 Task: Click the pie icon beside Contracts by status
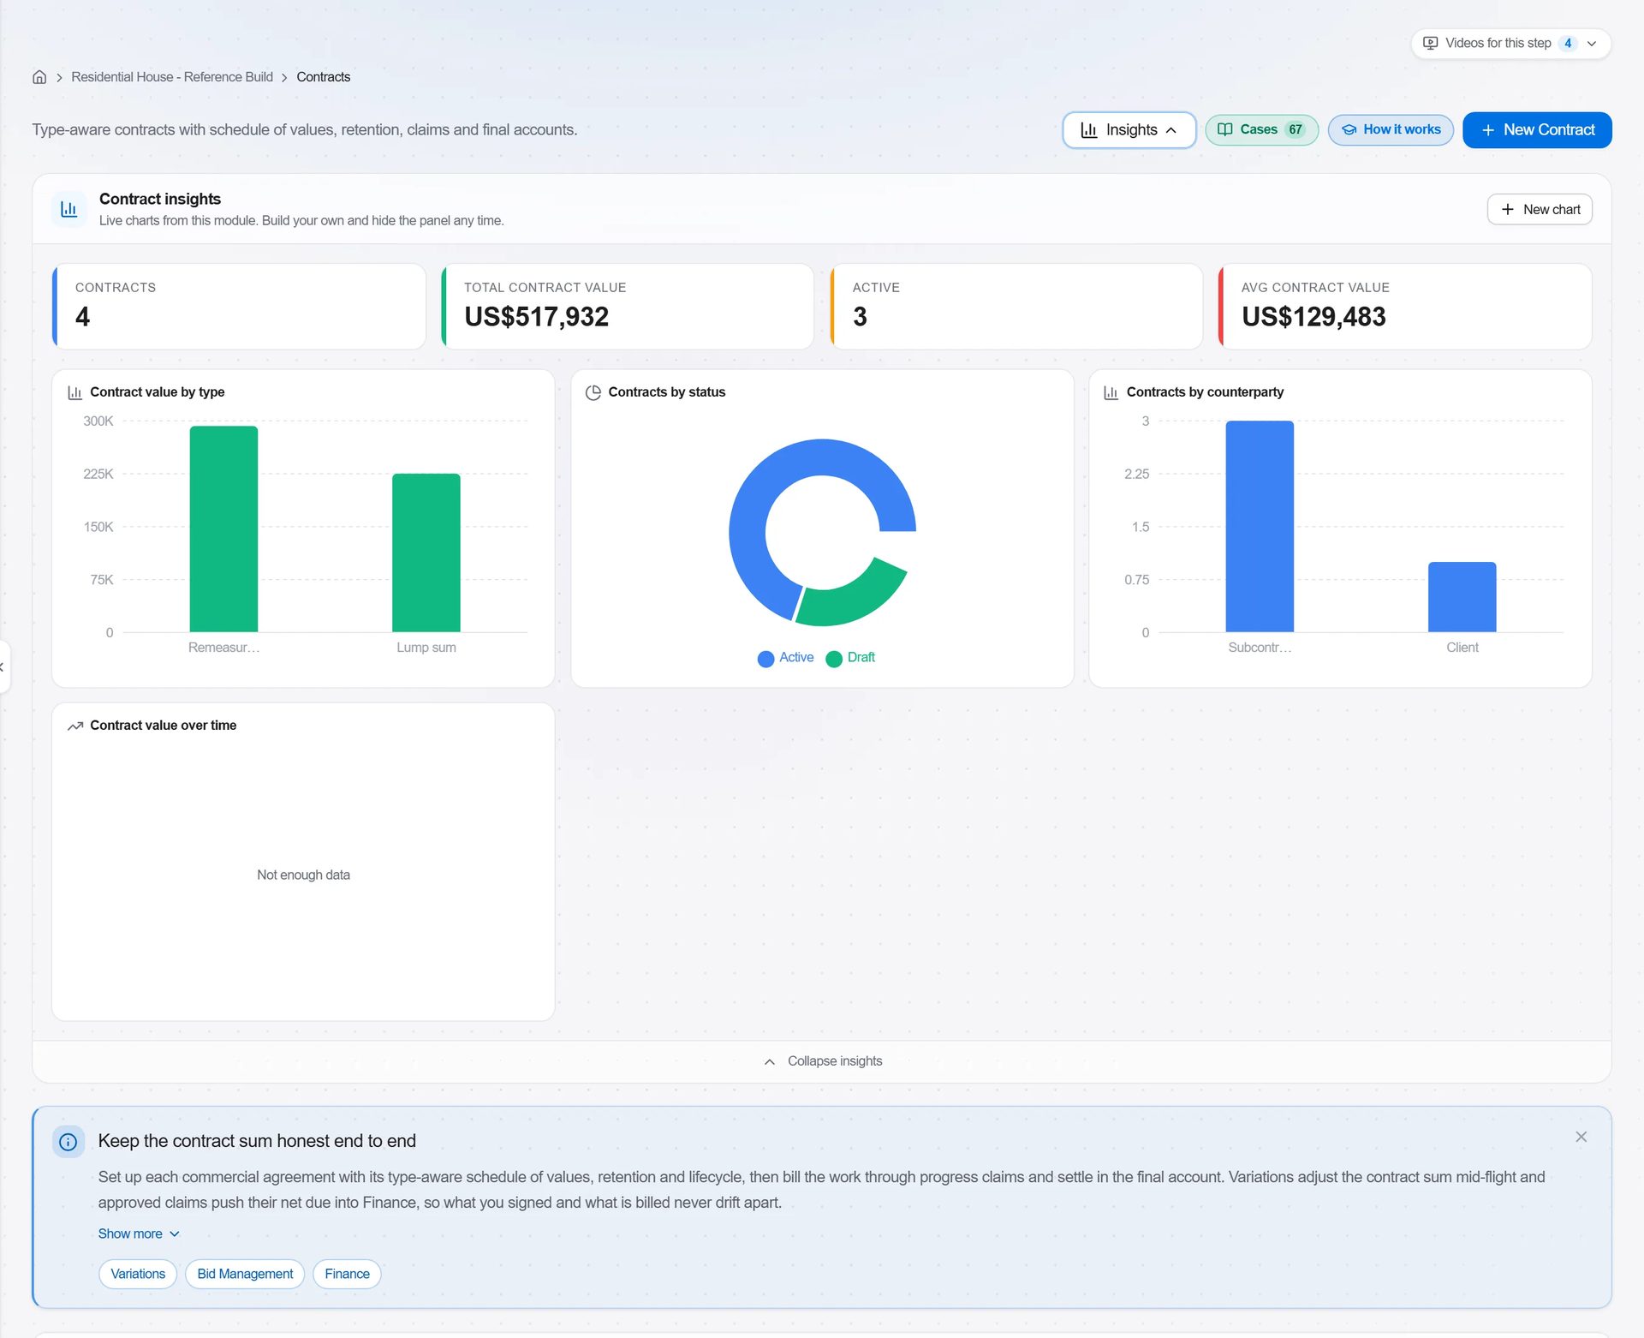click(x=593, y=392)
